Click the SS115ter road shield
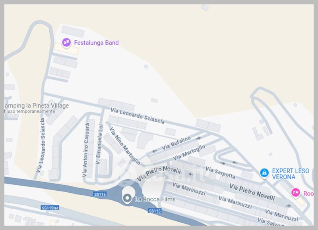 coord(50,208)
